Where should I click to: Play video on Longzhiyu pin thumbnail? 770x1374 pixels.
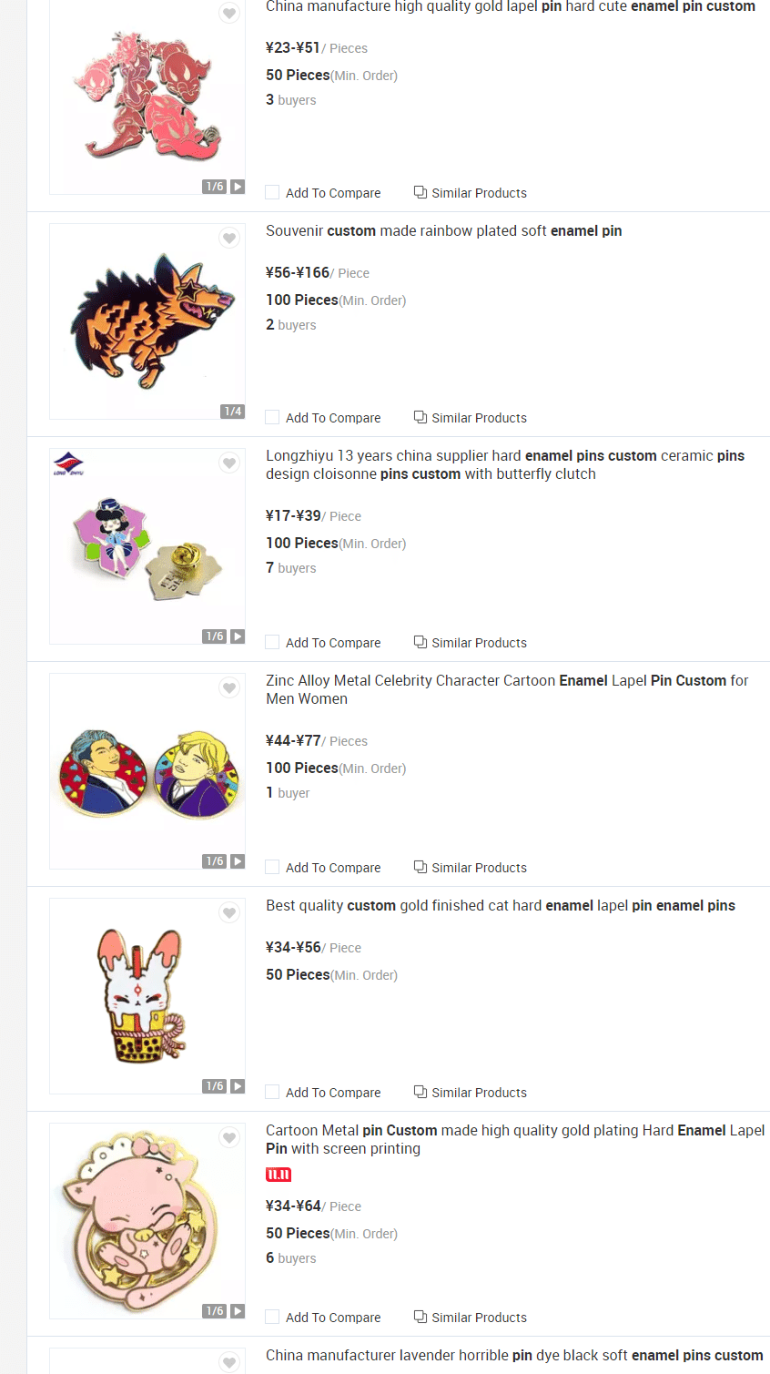(238, 636)
